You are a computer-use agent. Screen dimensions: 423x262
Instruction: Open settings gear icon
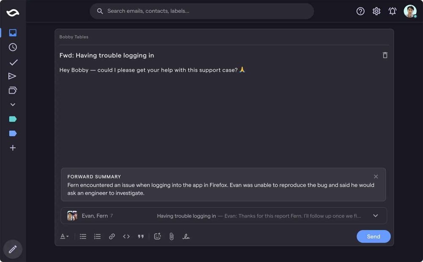point(376,11)
